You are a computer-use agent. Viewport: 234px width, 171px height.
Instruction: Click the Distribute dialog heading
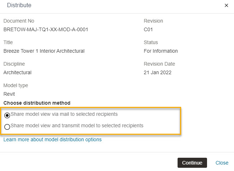pos(19,5)
